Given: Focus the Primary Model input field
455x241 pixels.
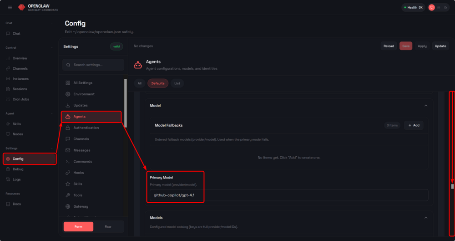Looking at the screenshot, I should click(289, 195).
